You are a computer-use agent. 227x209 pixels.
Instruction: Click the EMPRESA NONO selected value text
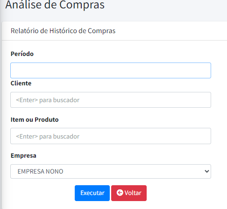tap(40, 171)
